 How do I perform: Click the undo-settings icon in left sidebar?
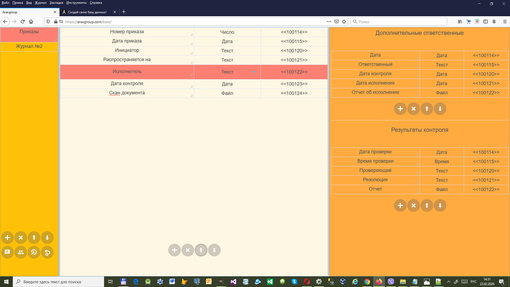[x=47, y=252]
